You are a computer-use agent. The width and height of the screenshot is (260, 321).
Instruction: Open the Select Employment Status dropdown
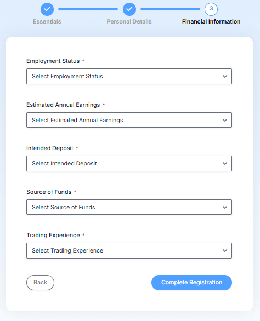[129, 76]
